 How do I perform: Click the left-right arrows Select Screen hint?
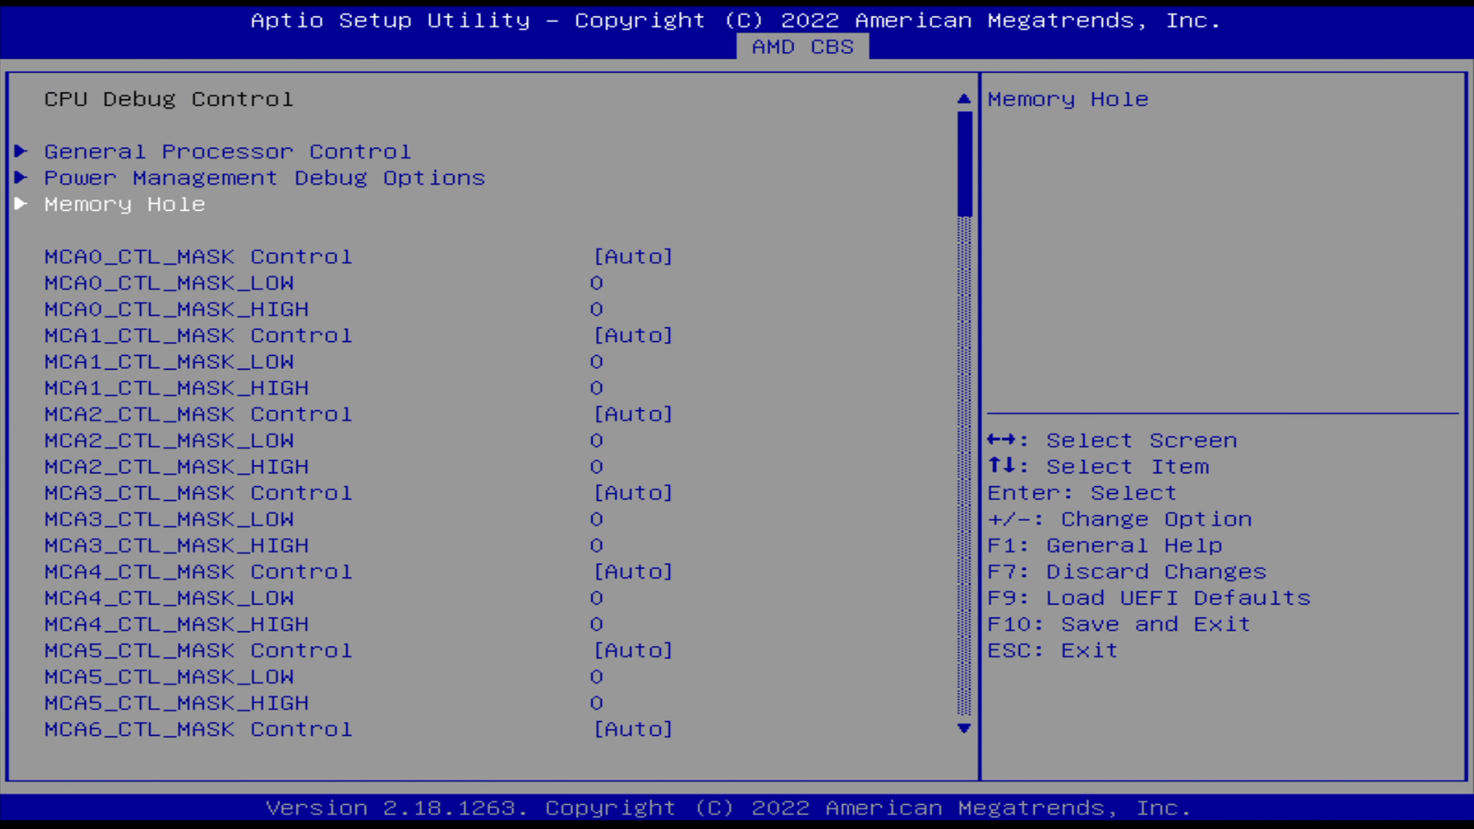coord(1112,441)
